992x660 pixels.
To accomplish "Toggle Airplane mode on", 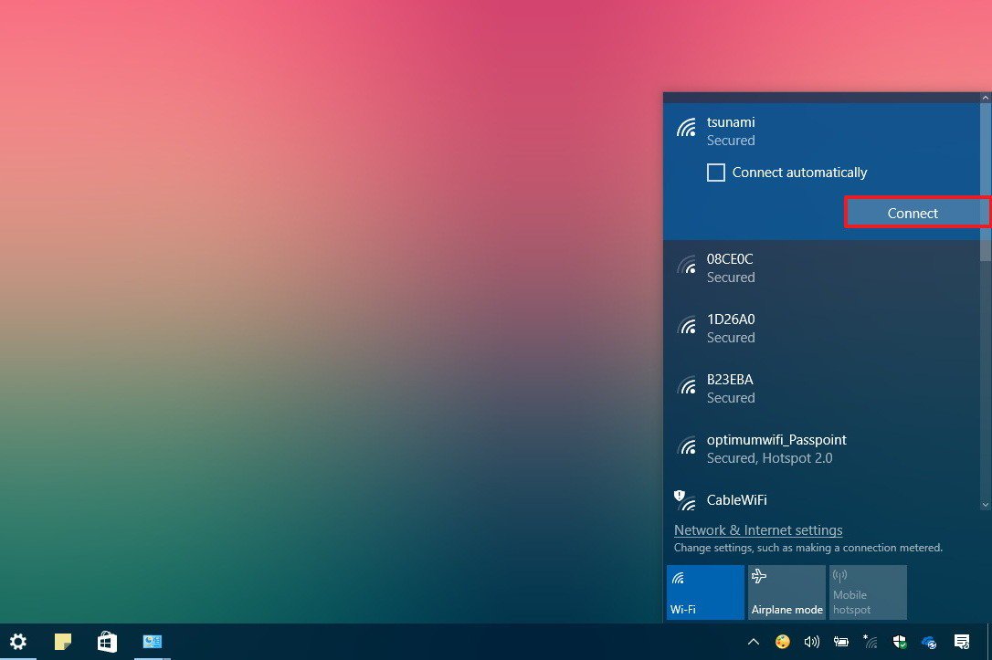I will click(x=786, y=592).
